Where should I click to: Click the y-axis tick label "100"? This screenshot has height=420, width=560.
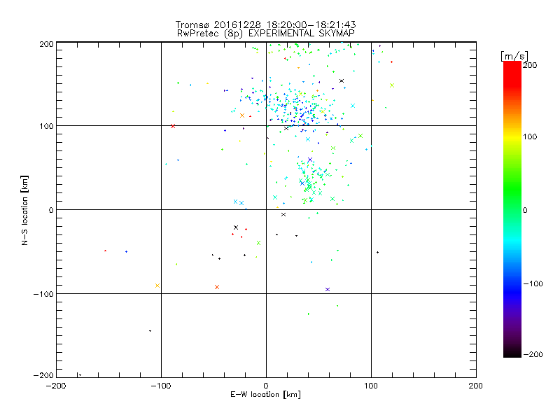tap(46, 126)
